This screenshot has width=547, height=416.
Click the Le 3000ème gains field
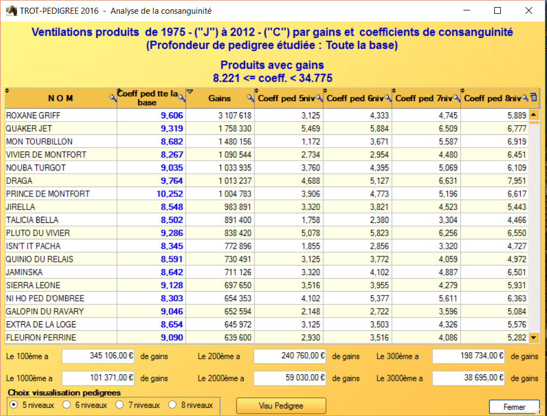point(468,378)
